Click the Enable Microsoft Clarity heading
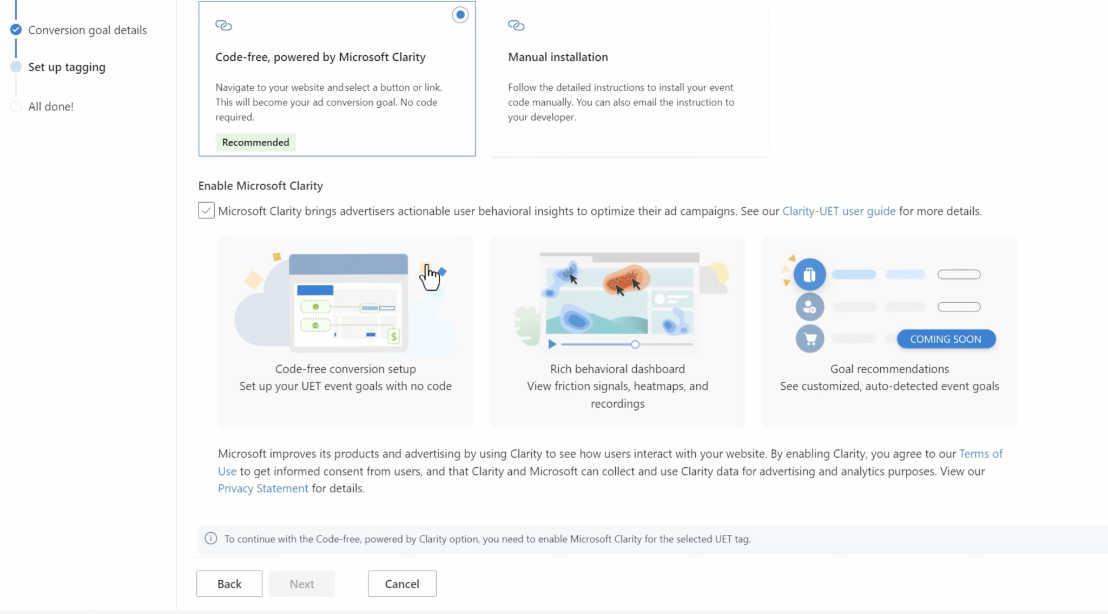This screenshot has height=614, width=1108. point(260,186)
